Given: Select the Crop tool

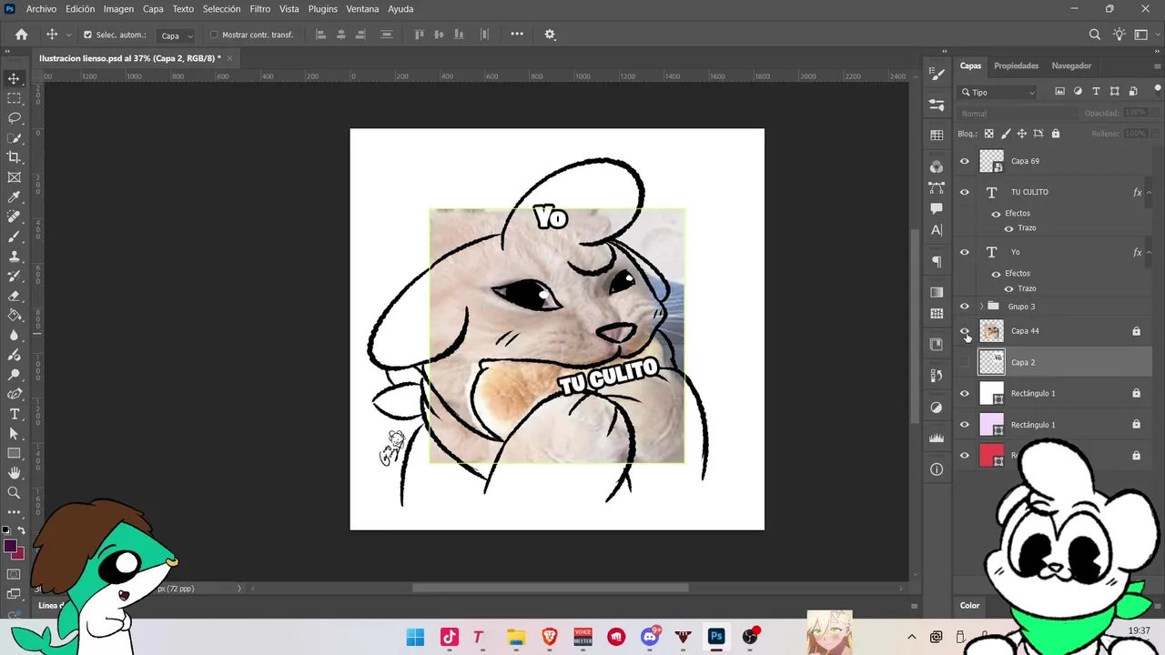Looking at the screenshot, I should (x=14, y=157).
